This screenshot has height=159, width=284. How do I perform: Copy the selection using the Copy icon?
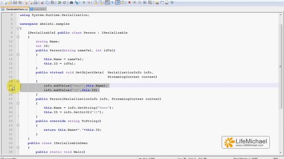(47, 3)
